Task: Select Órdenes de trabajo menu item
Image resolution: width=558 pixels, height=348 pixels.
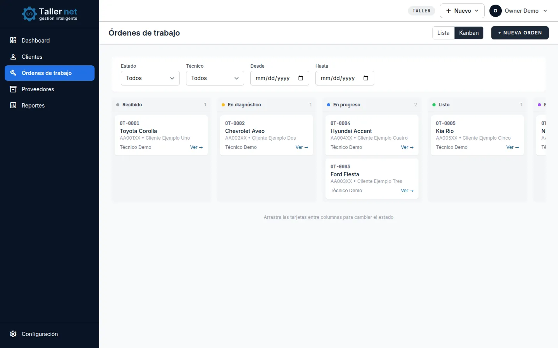Action: click(x=50, y=73)
